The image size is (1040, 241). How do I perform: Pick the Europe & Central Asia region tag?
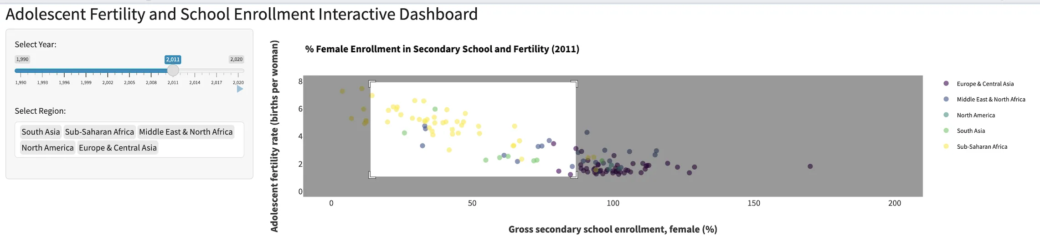click(x=118, y=148)
